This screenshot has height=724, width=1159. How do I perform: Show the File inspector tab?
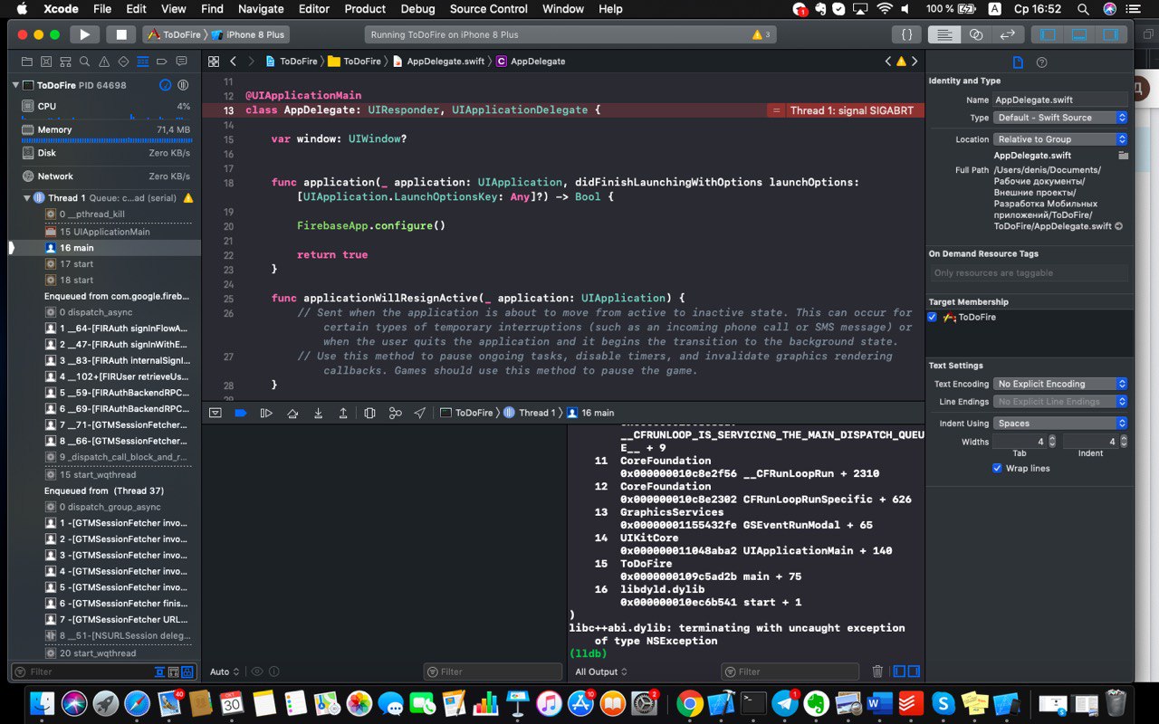(x=1018, y=62)
